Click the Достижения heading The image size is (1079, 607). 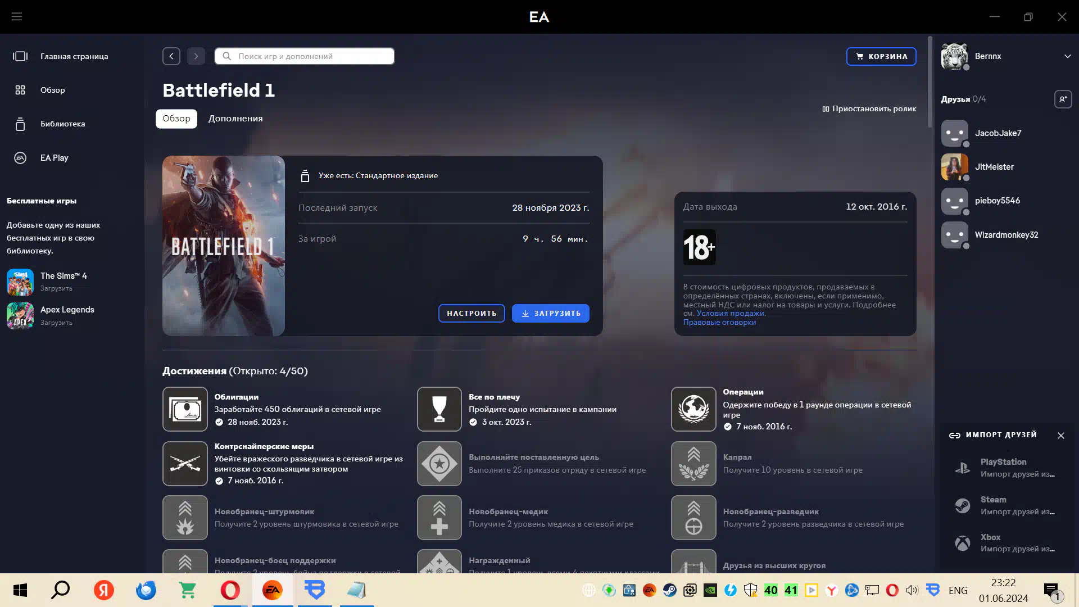(x=194, y=371)
